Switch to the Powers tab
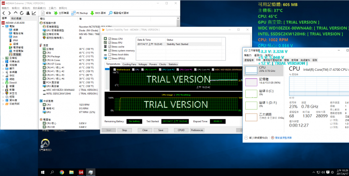The width and height of the screenshot is (349, 176). 153,64
